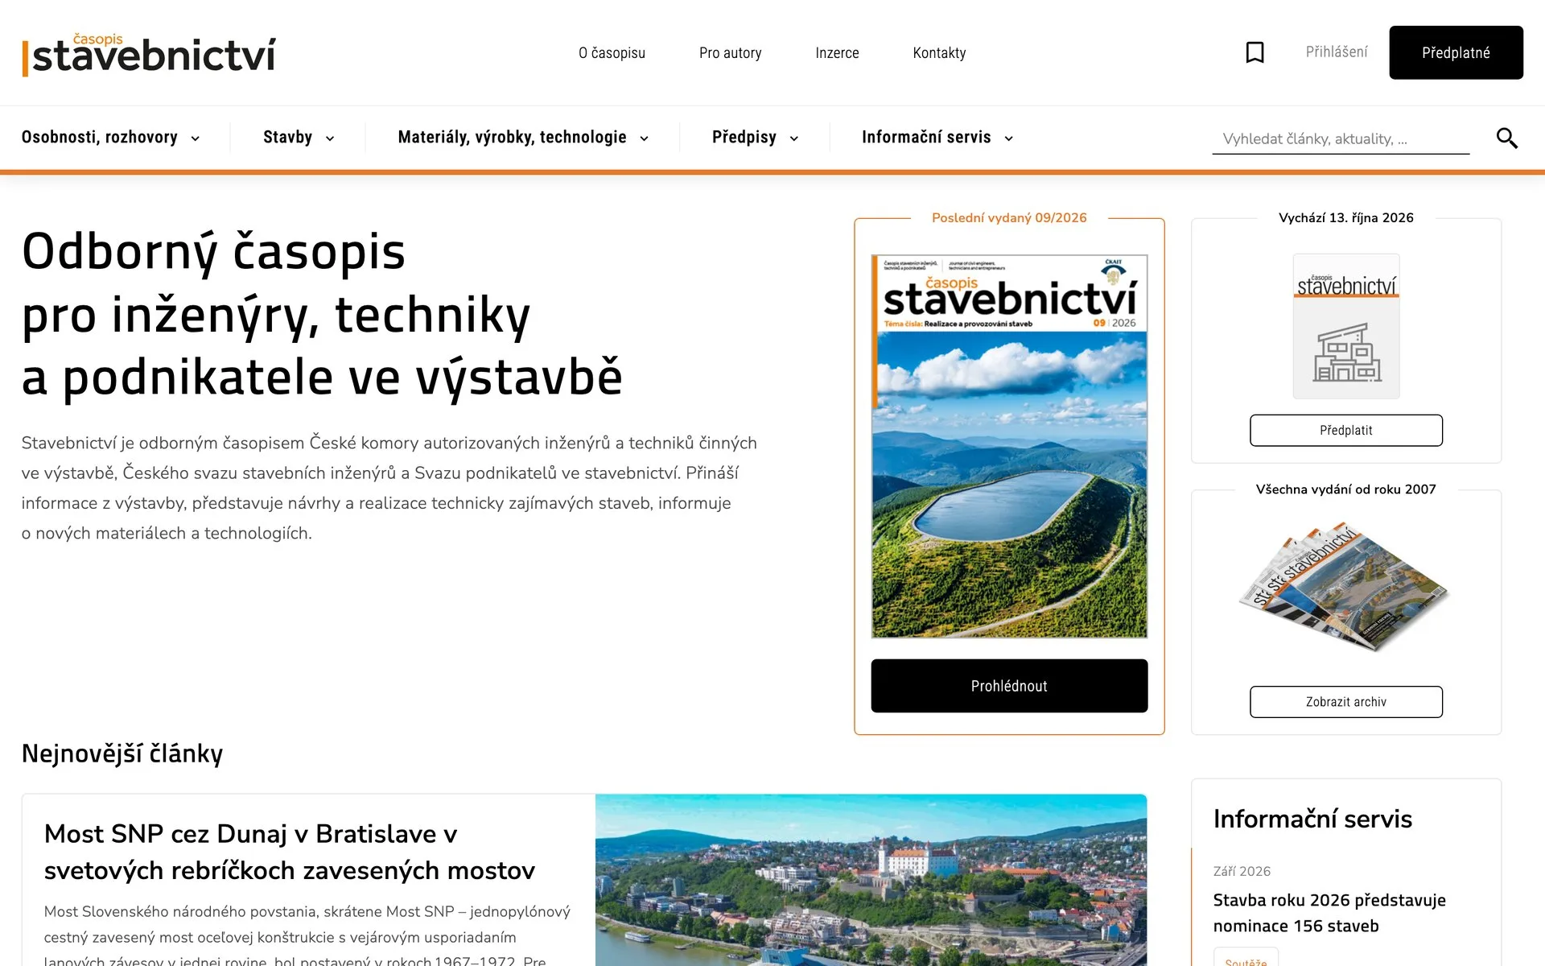Open the 09/2026 magazine cover image

pos(1009,447)
